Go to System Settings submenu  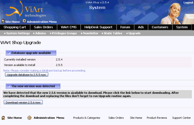(x=18, y=33)
